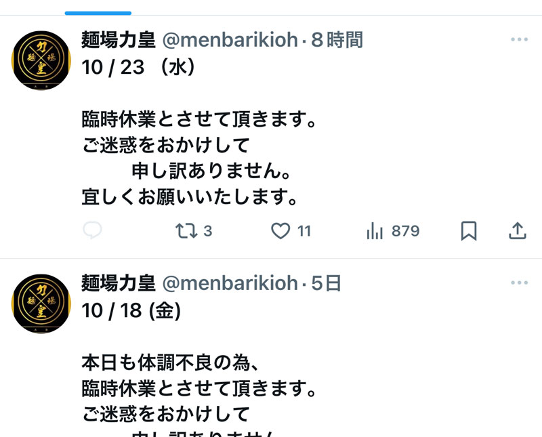Share the 10/23 tweet via share icon
This screenshot has width=542, height=437.
click(517, 231)
